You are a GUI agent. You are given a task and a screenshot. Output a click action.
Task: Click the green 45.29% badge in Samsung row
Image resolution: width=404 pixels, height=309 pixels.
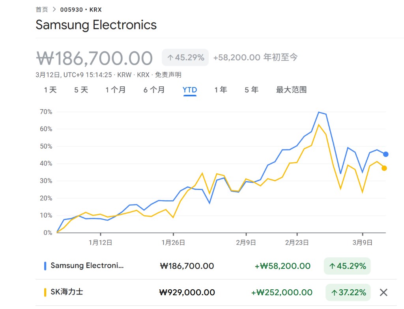[347, 266]
